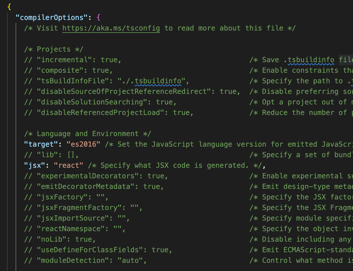Open the https://aka.ms/tsconfig link

(111, 28)
